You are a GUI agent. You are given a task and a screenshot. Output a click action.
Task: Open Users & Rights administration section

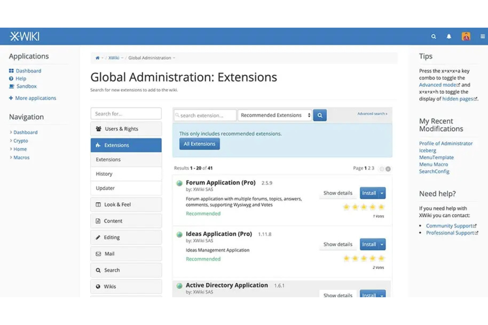[x=126, y=129]
